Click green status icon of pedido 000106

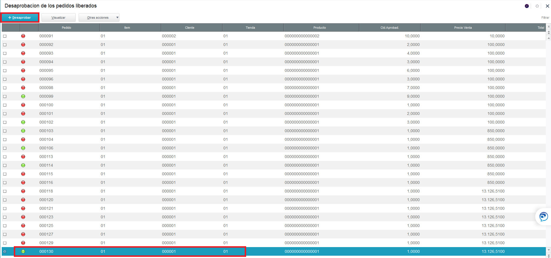(23, 148)
